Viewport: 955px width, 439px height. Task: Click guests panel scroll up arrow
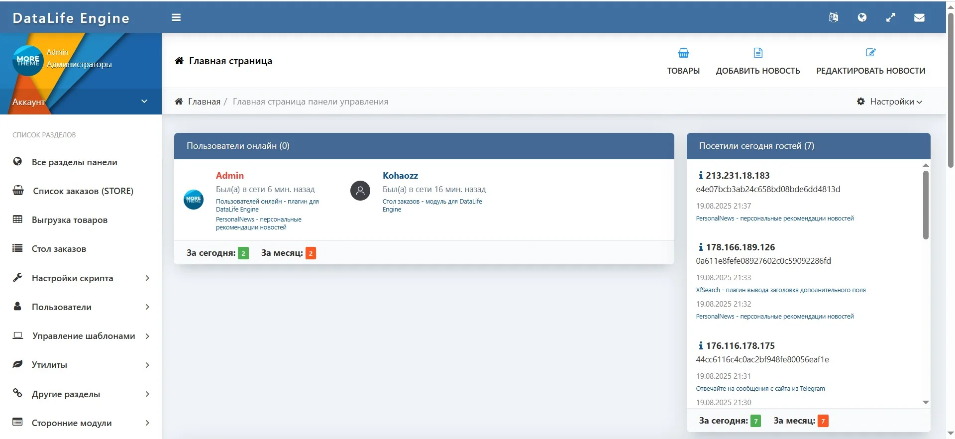click(926, 165)
